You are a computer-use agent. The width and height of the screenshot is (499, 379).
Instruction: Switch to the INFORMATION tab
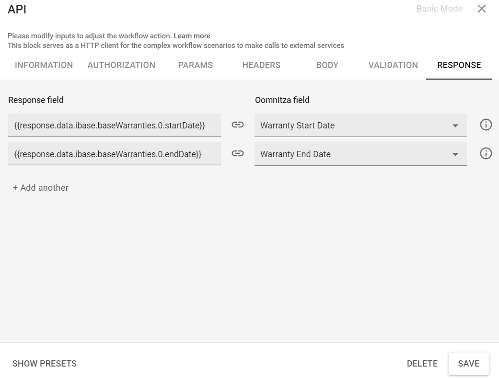[44, 65]
